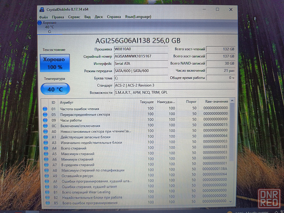Click status icon for Включения/отключения row
284x213 pixels.
click(45, 126)
